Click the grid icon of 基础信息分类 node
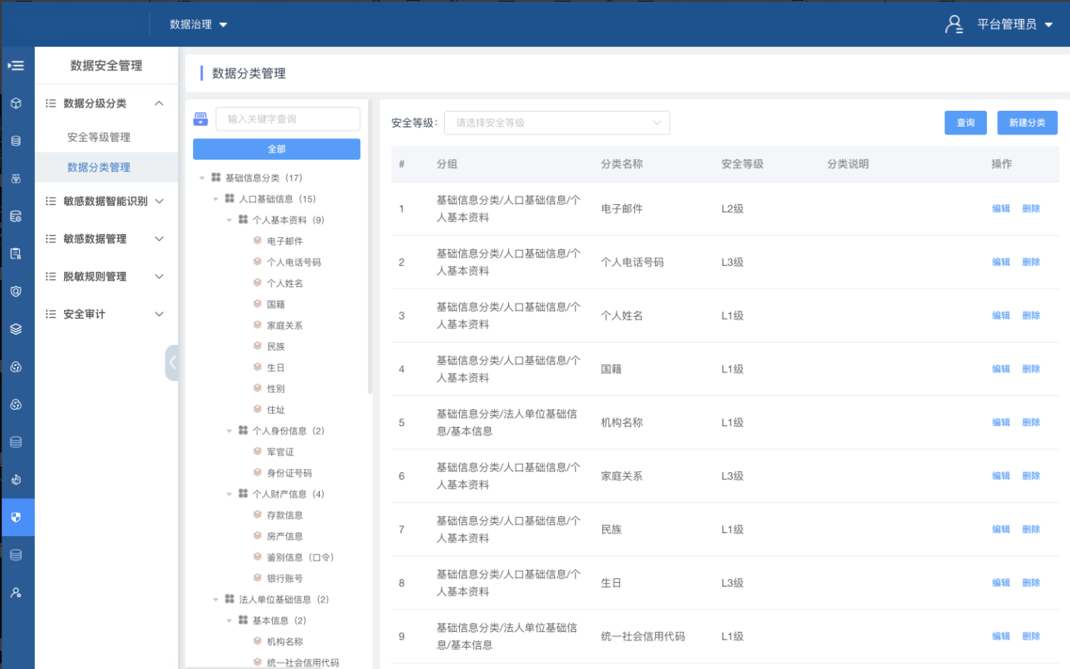This screenshot has height=669, width=1070. coord(216,178)
